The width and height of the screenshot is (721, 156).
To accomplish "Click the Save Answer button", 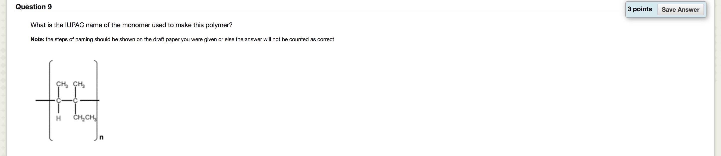I will point(680,9).
